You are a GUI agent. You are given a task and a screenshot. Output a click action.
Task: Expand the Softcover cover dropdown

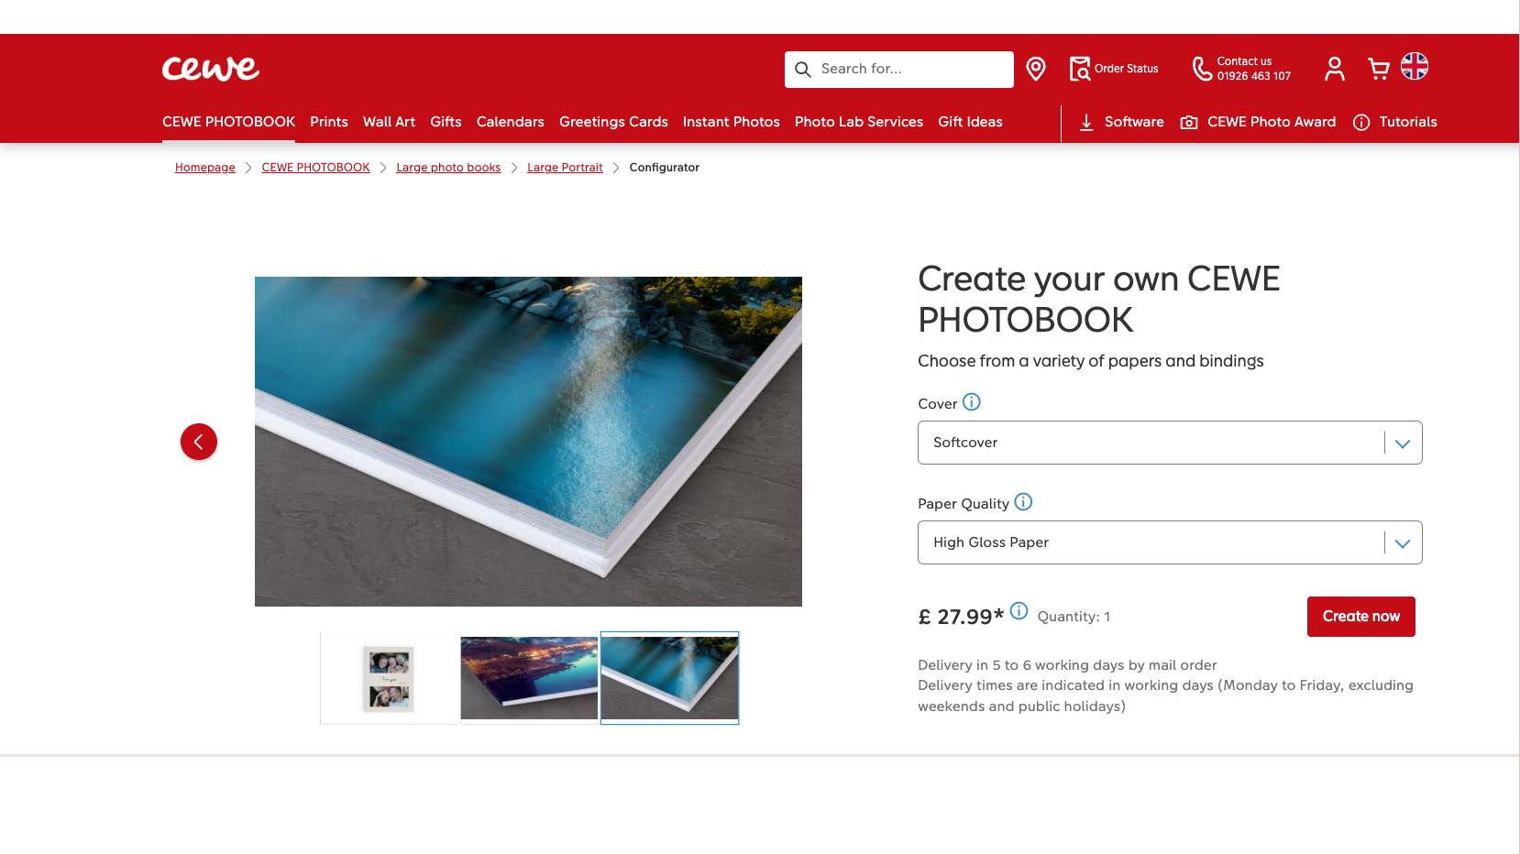pyautogui.click(x=1170, y=443)
